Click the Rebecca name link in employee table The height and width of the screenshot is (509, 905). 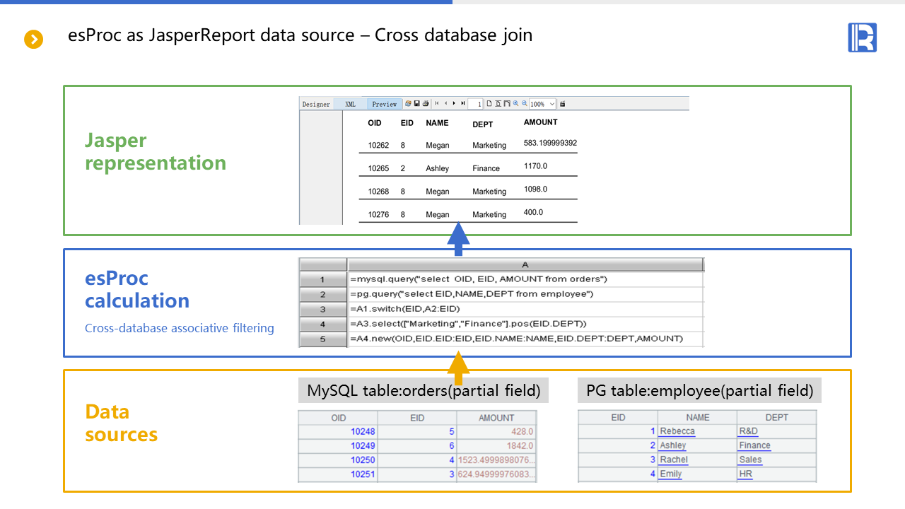(x=677, y=431)
